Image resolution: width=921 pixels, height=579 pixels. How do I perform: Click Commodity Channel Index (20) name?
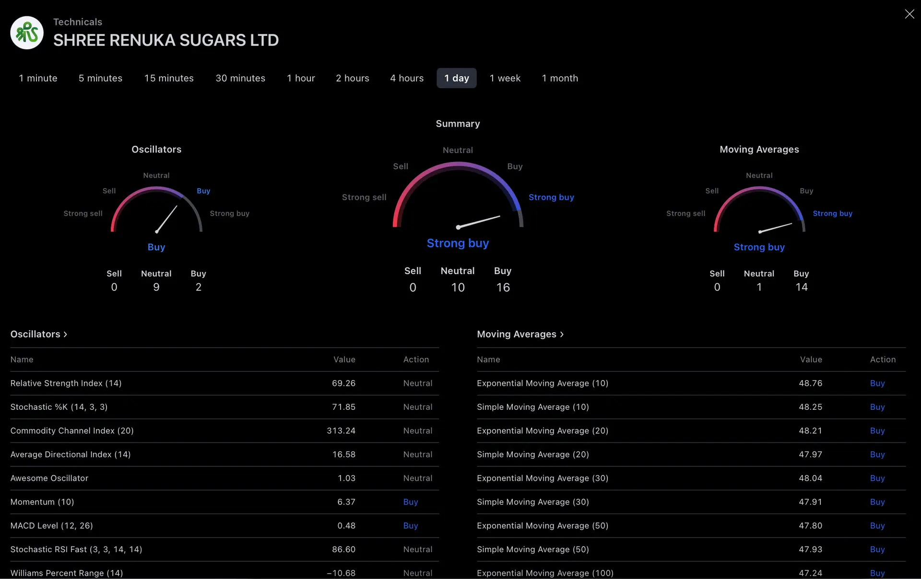pyautogui.click(x=72, y=431)
